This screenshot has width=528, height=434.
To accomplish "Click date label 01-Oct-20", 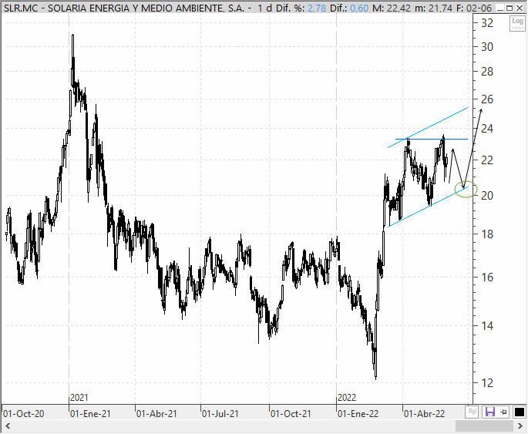I will [24, 413].
